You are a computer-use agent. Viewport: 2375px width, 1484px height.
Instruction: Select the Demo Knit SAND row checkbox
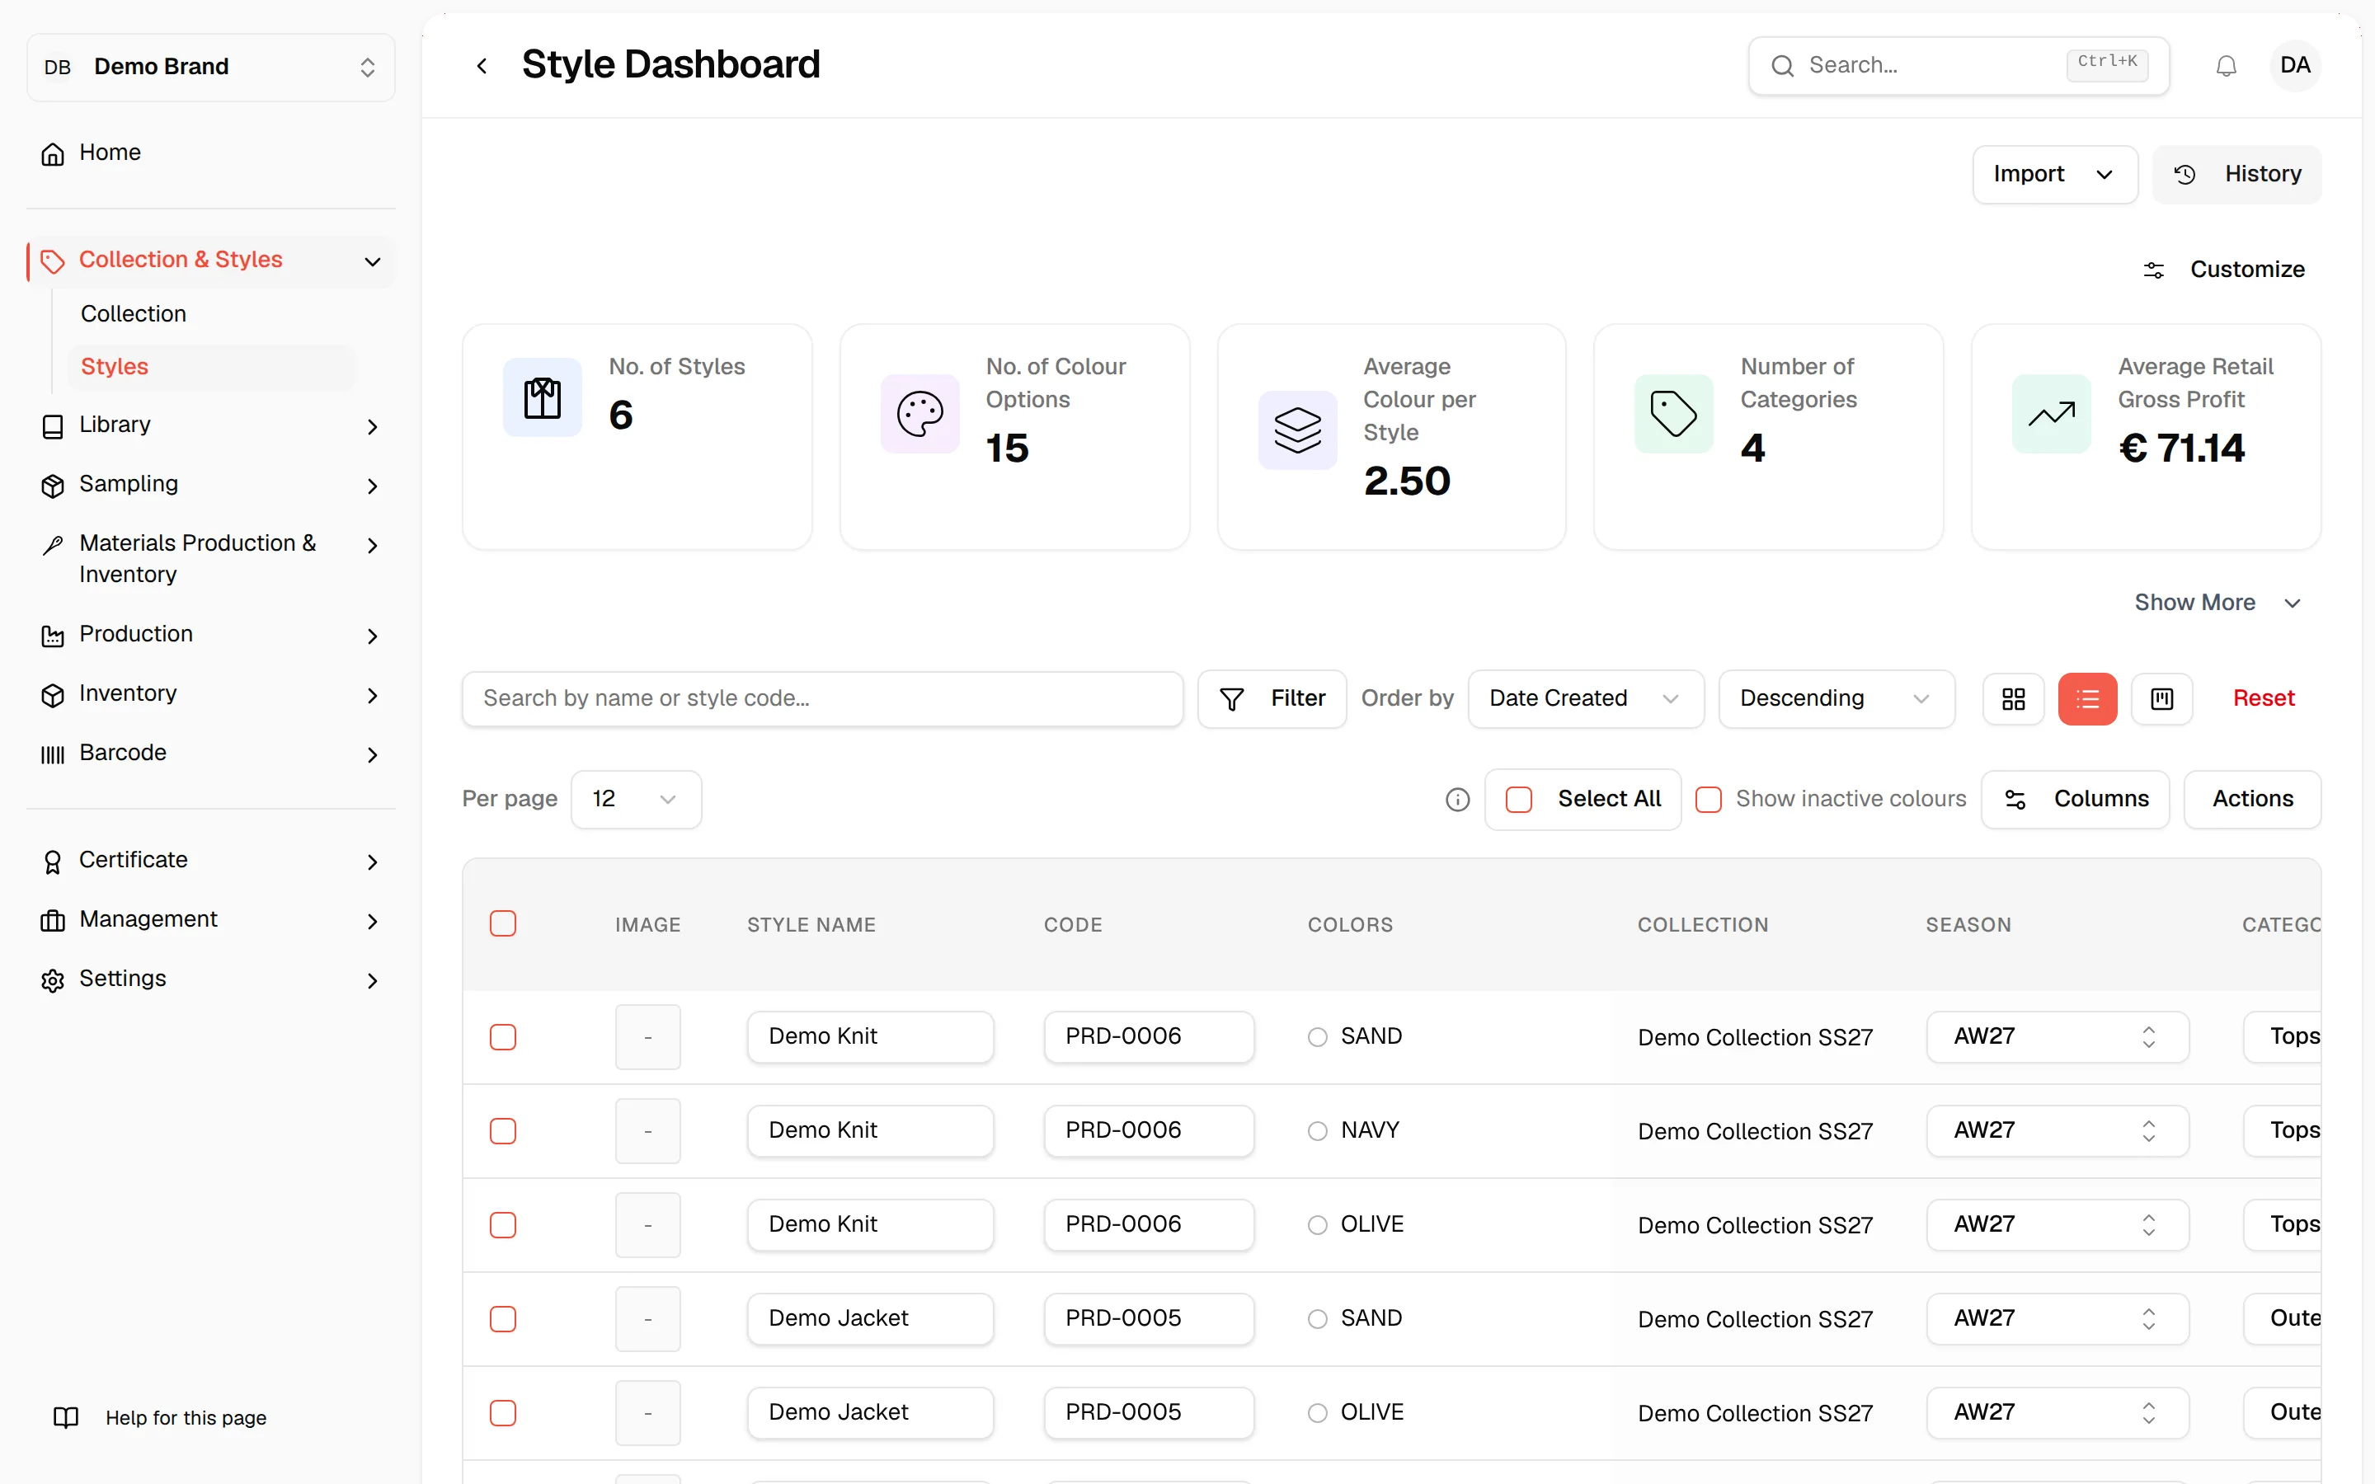(x=502, y=1037)
